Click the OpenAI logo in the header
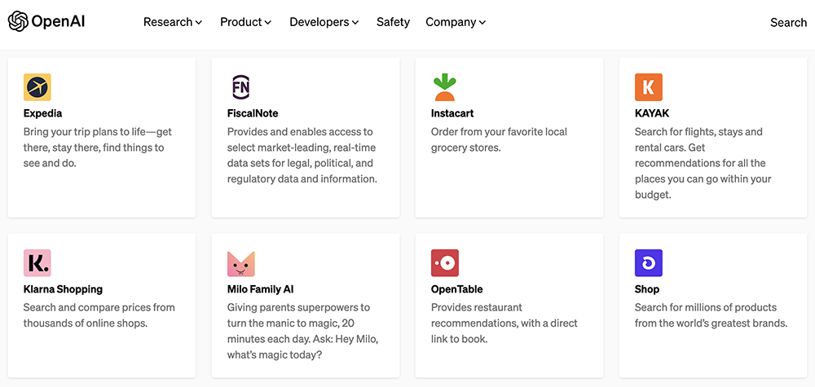Viewport: 815px width, 387px height. [46, 22]
